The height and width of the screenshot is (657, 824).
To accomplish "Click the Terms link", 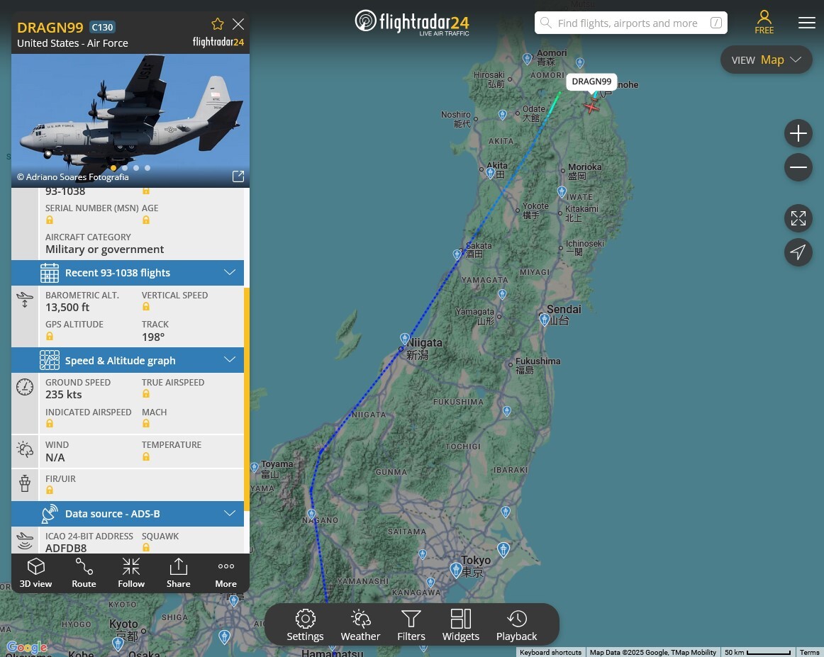I will click(x=809, y=652).
